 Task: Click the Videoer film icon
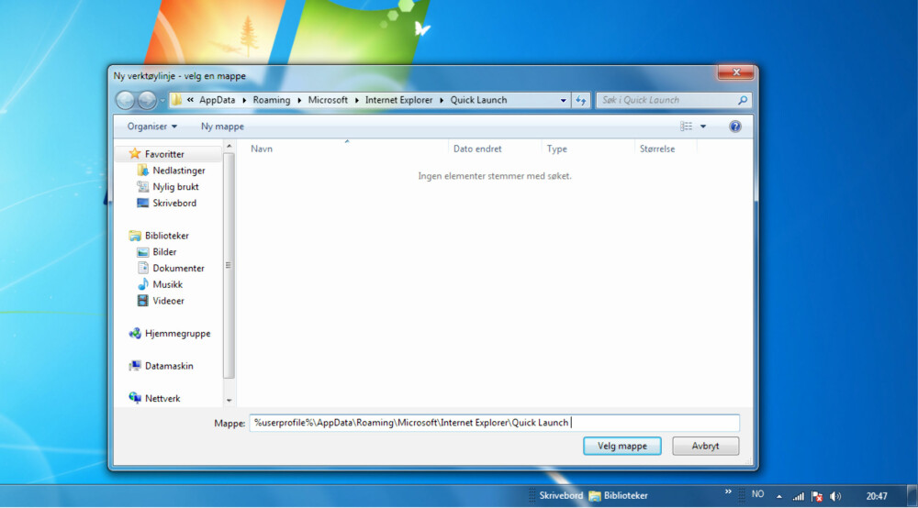point(142,301)
